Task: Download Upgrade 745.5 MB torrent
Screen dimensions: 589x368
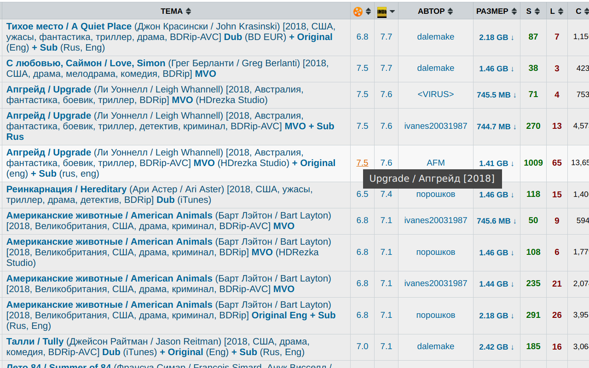Action: [497, 95]
